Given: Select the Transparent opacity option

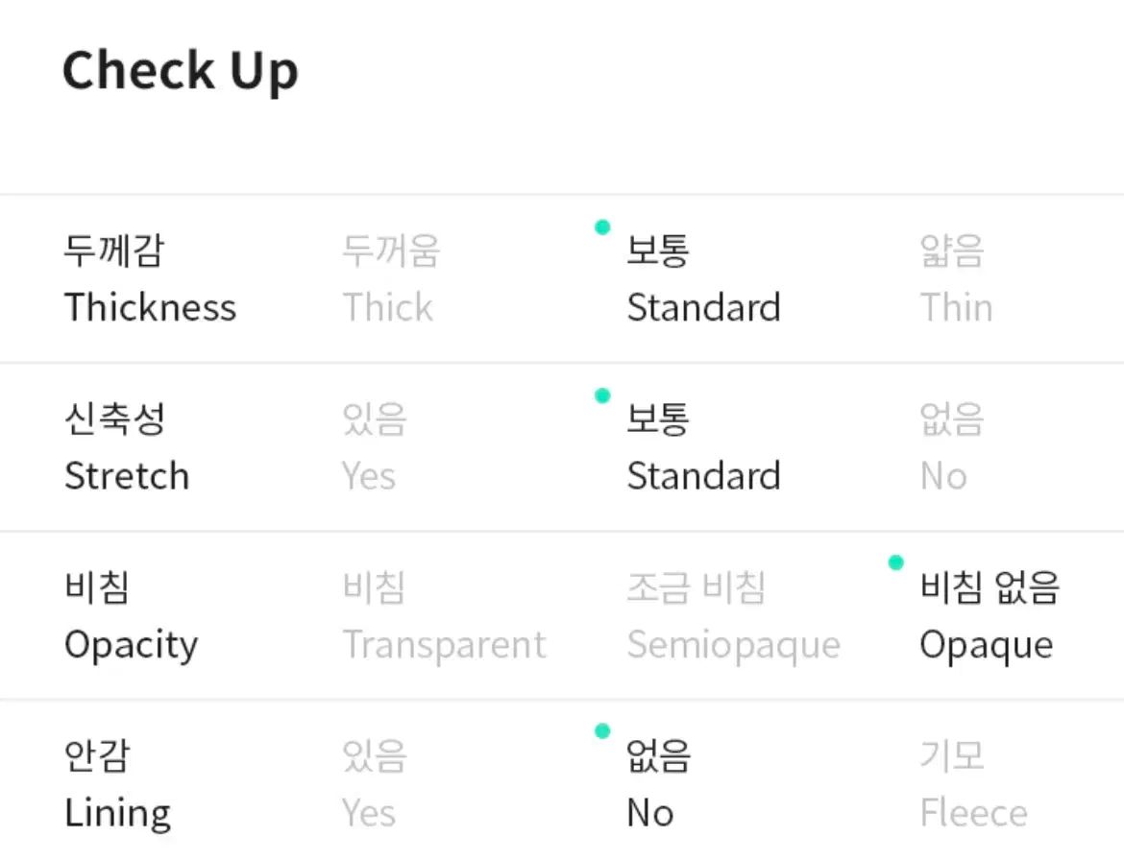Looking at the screenshot, I should point(445,616).
